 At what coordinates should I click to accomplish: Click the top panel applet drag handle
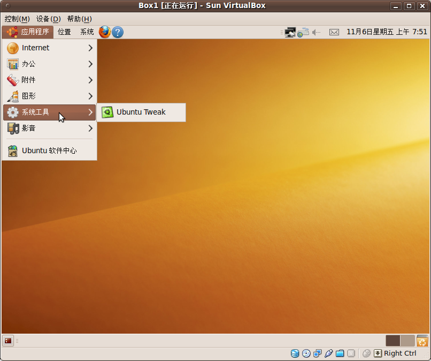pos(282,33)
